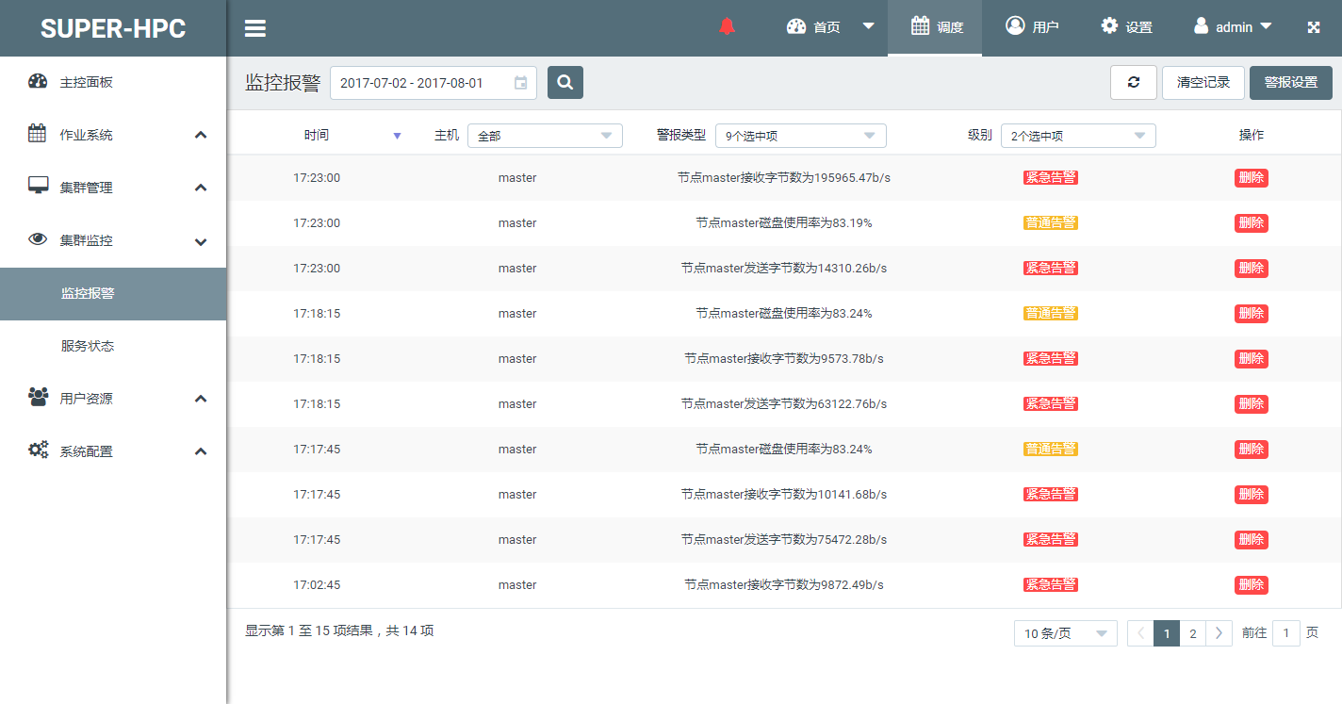The height and width of the screenshot is (704, 1342).
Task: Select 主控面板 in sidebar
Action: point(113,82)
